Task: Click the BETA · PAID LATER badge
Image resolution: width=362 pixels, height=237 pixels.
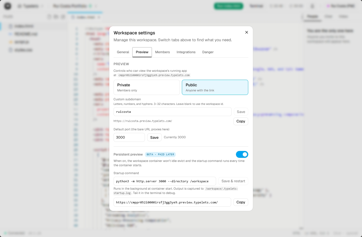Action: pos(160,155)
